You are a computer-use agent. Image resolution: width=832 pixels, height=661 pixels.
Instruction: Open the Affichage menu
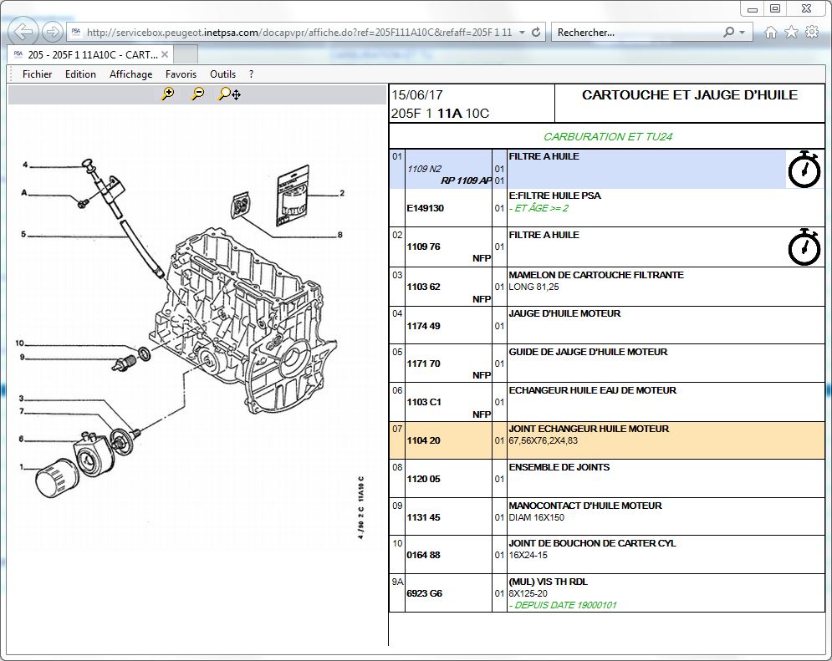(130, 74)
